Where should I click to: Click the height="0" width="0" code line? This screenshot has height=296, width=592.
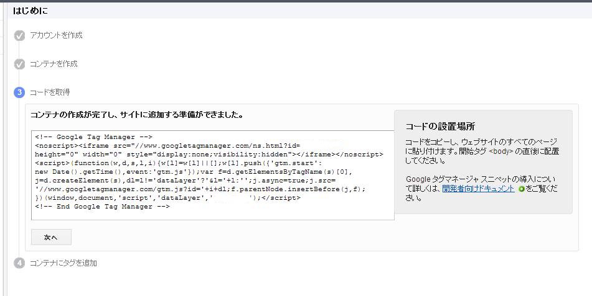pyautogui.click(x=209, y=155)
